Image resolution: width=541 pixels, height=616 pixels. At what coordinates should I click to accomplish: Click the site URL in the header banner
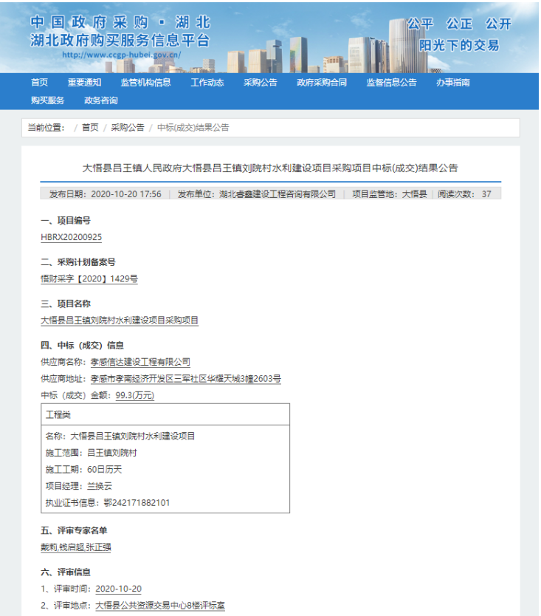click(121, 55)
